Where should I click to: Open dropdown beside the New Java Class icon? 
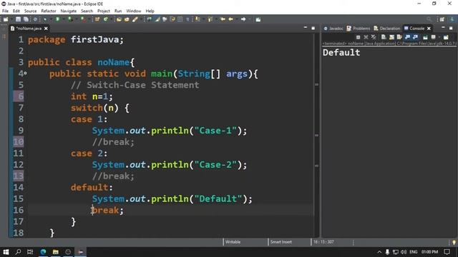coord(111,19)
